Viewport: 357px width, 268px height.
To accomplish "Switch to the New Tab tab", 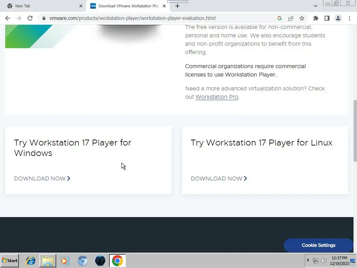I will (x=43, y=6).
